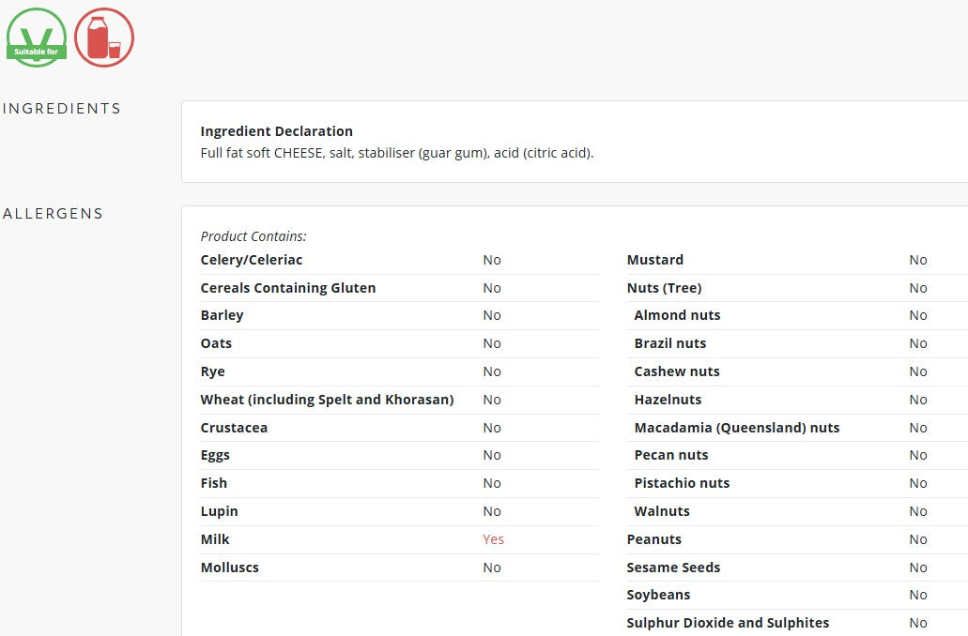Select the INGREDIENTS section heading
Viewport: 968px width, 636px height.
coord(62,109)
